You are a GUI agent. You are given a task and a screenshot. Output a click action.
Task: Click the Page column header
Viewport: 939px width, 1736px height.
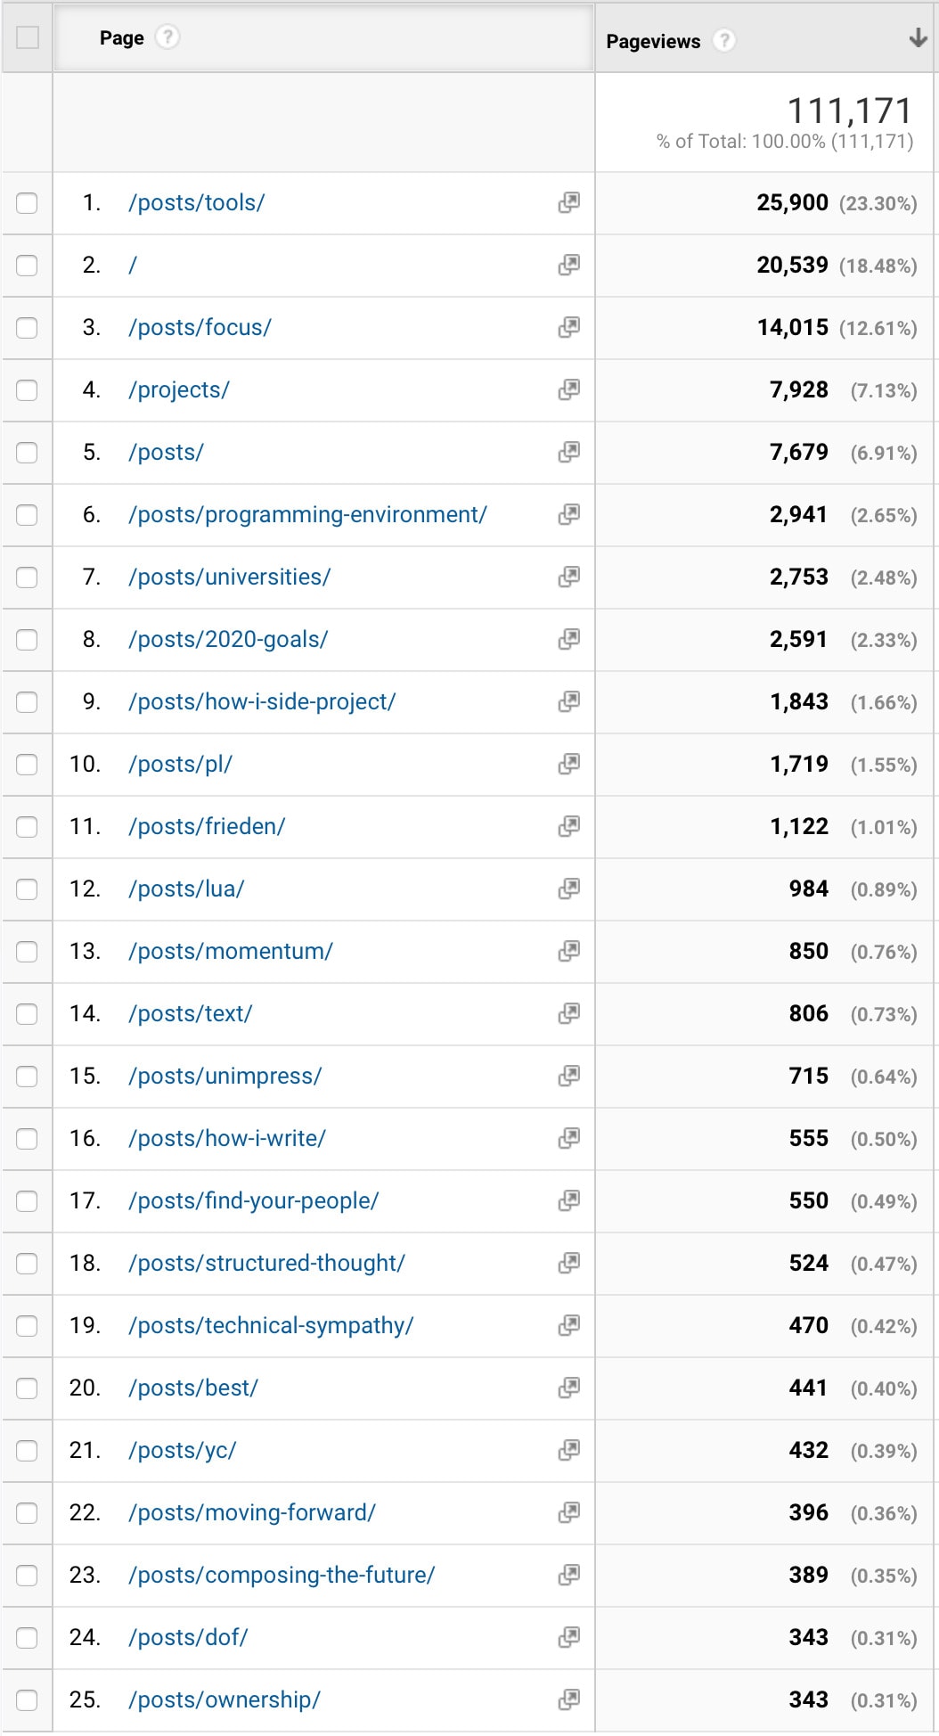pyautogui.click(x=122, y=37)
